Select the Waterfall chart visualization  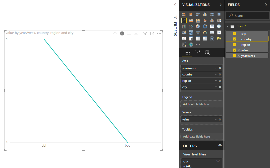184,26
